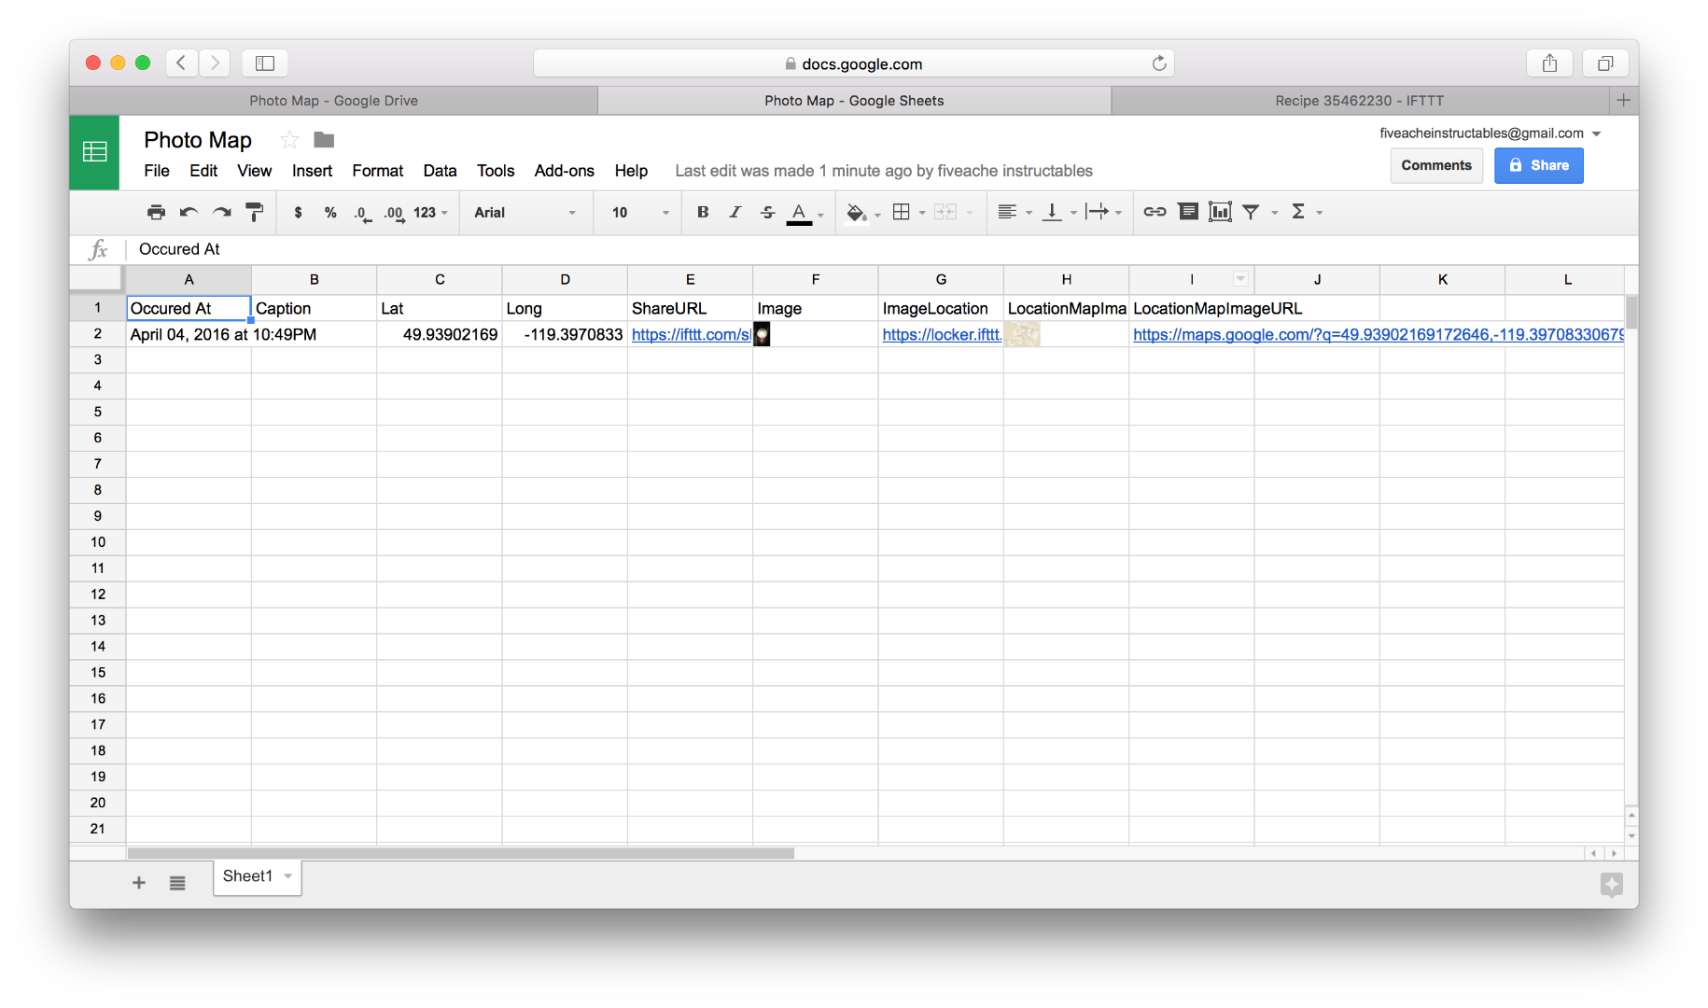Toggle strikethrough formatting
Viewport: 1708px width, 1008px height.
tap(766, 212)
